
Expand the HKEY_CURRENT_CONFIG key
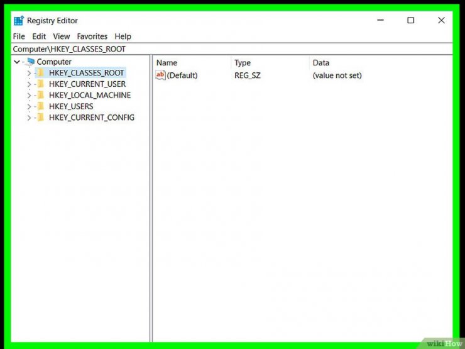pos(29,118)
